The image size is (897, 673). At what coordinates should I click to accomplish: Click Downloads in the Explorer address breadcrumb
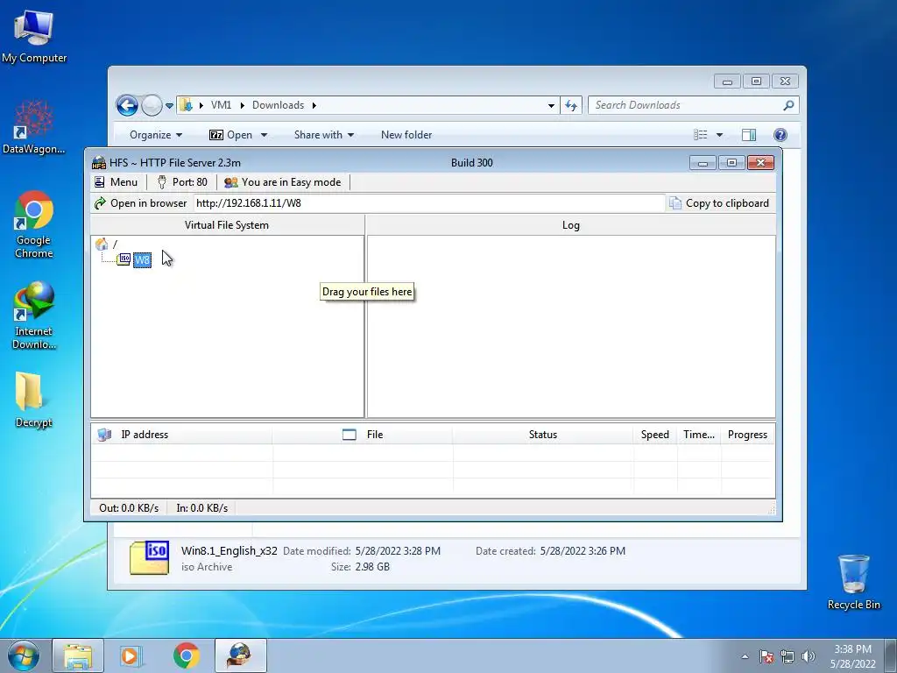coord(278,105)
